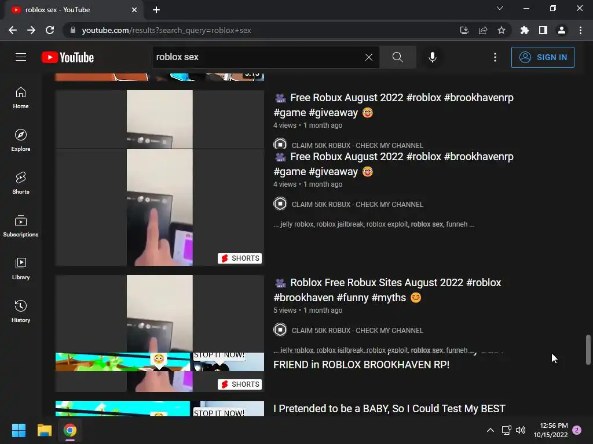The height and width of the screenshot is (444, 593).
Task: Open first Free Robux August 2022 video title
Action: click(x=393, y=105)
